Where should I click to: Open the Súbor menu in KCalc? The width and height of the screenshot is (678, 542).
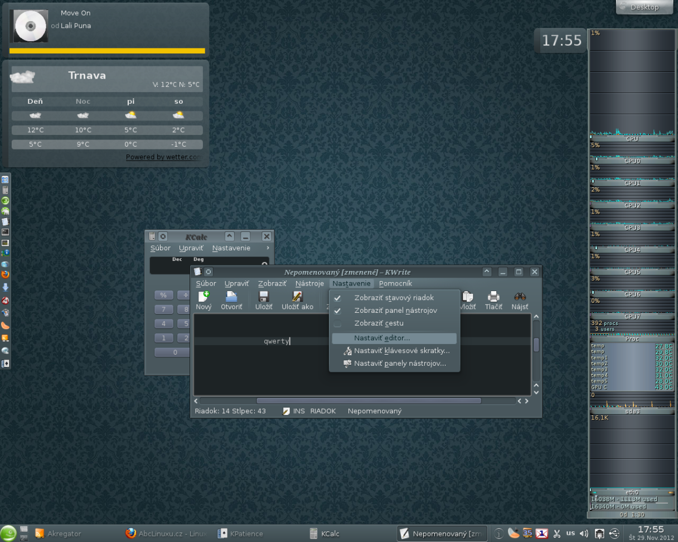[161, 248]
